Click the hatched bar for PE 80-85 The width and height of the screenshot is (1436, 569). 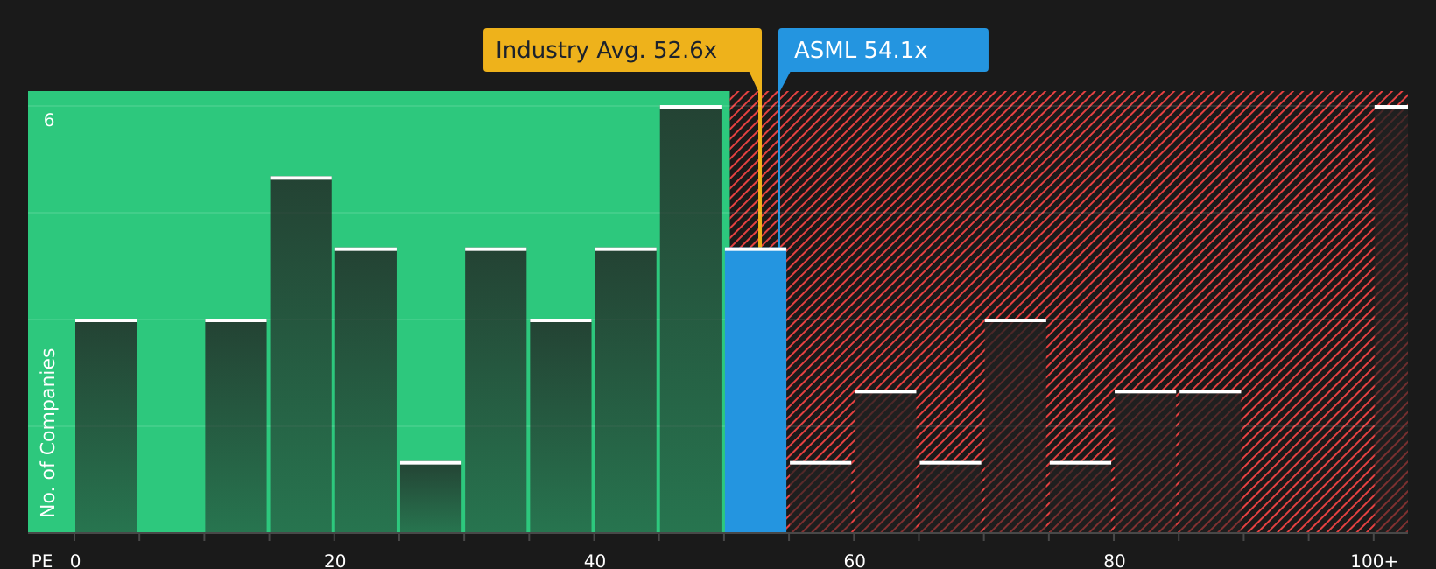[x=1145, y=461]
